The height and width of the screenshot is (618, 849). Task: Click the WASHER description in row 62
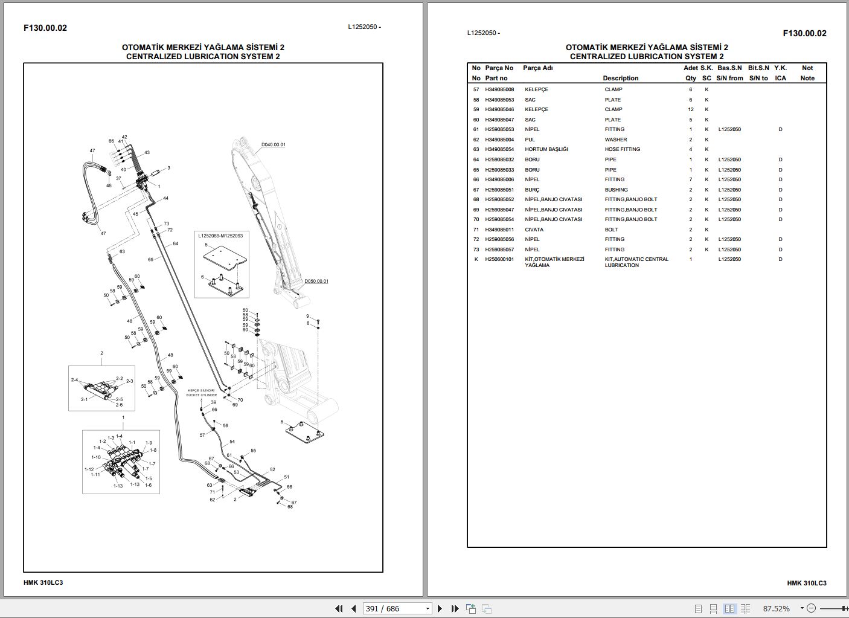616,140
